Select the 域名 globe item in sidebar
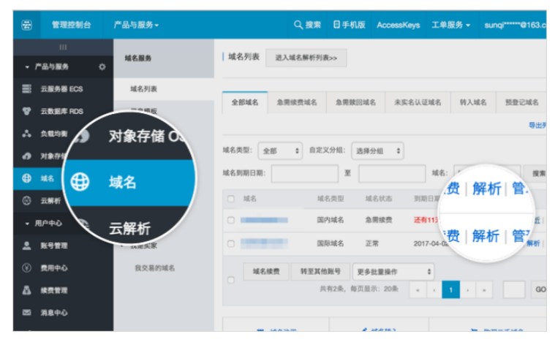This screenshot has height=339, width=555. 38,178
